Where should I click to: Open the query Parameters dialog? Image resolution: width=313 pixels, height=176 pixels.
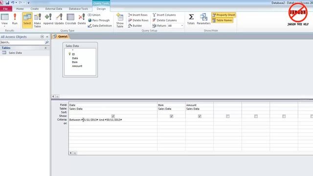pyautogui.click(x=203, y=19)
